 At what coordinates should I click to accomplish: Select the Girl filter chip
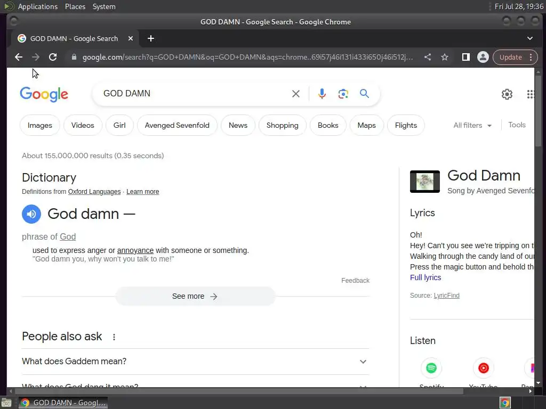[x=119, y=125]
